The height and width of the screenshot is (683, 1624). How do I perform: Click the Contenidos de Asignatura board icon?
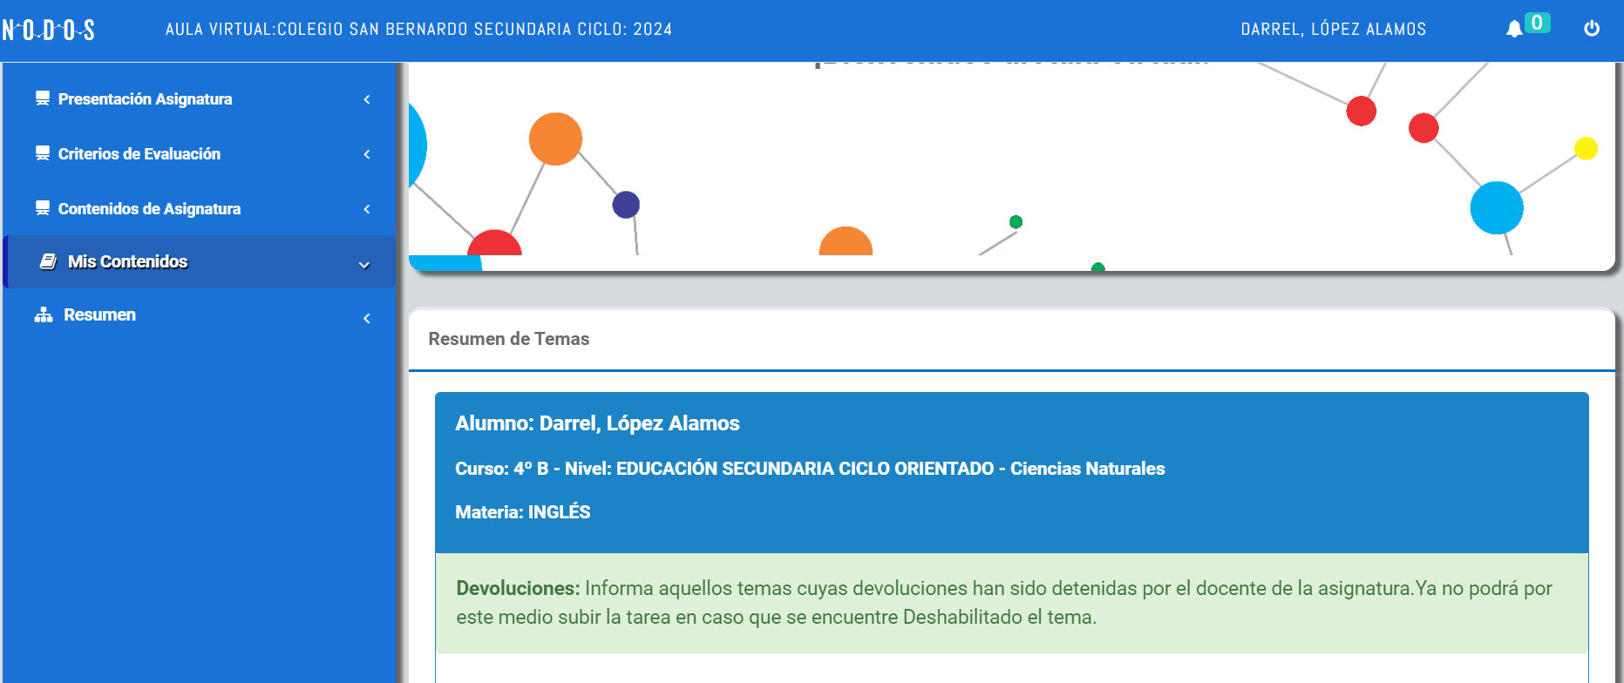pos(42,208)
